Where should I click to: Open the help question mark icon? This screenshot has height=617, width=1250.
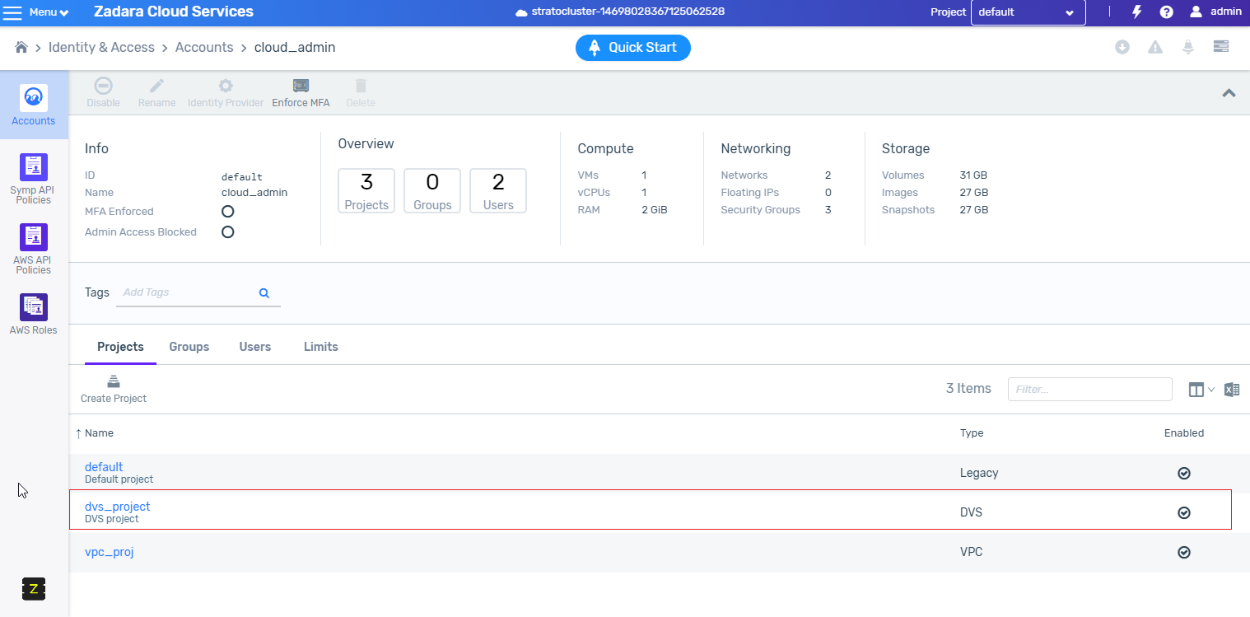[1166, 12]
